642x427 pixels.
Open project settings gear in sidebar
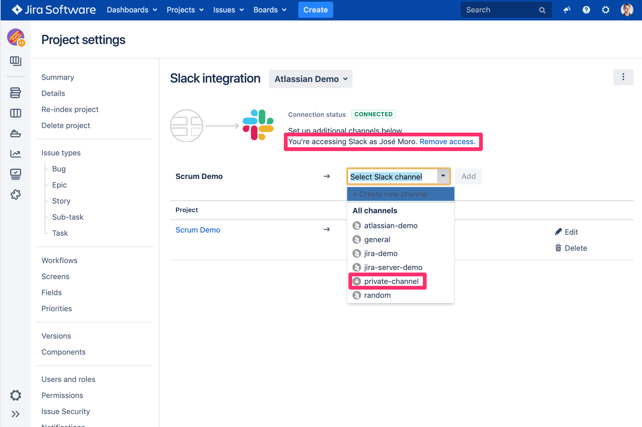pyautogui.click(x=16, y=395)
